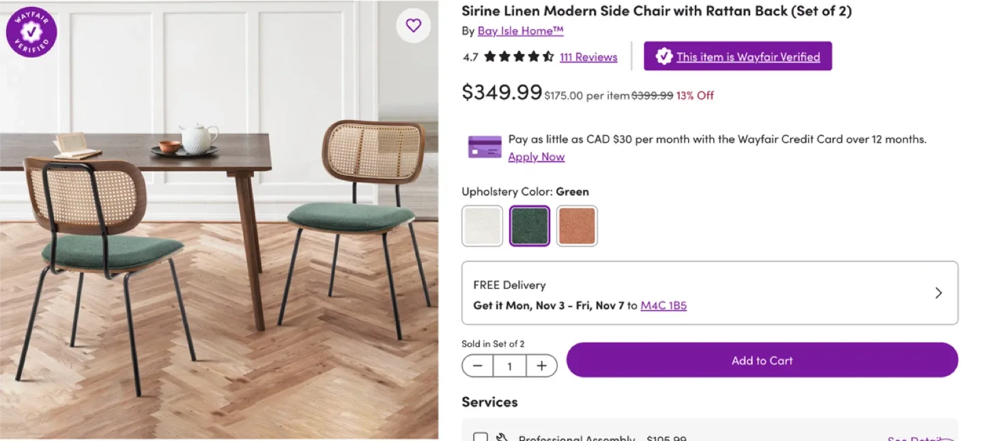Screen dimensions: 983x441
Task: Click See Details for Professional Assembly
Action: 915,438
